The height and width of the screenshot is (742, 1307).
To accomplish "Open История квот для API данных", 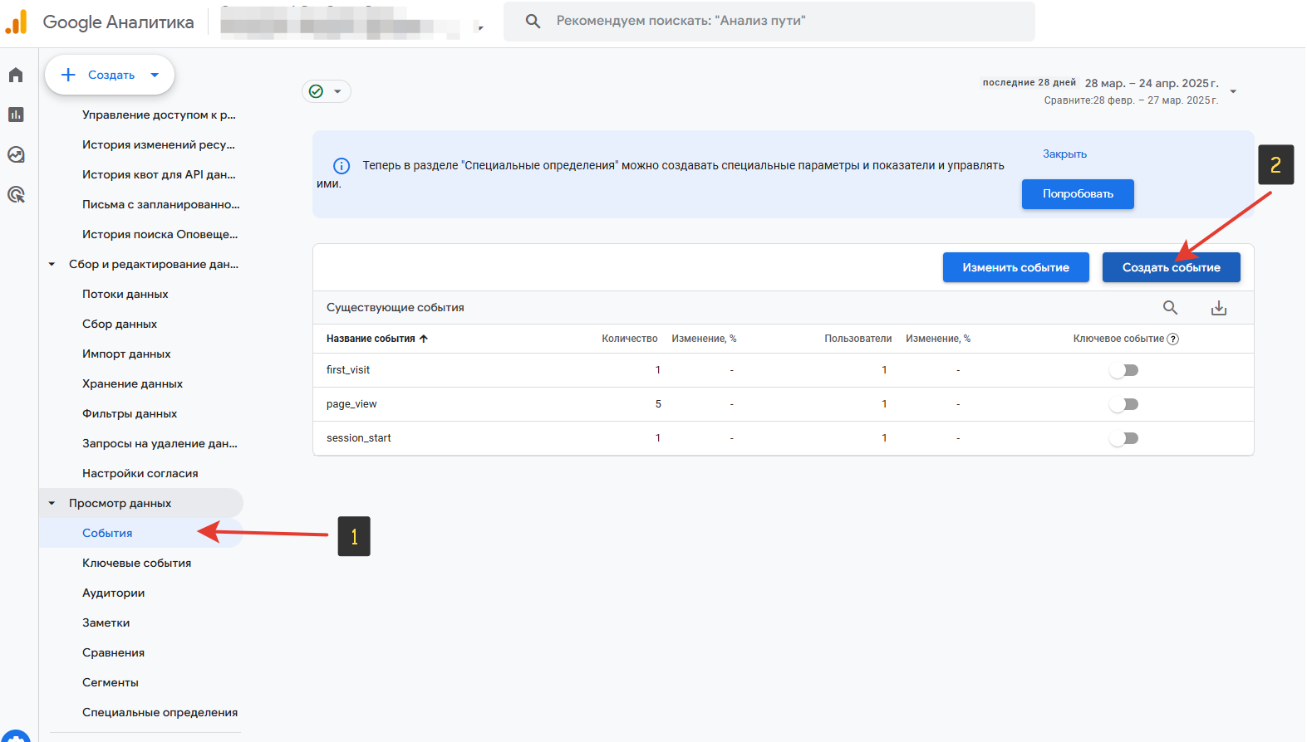I will tap(159, 174).
